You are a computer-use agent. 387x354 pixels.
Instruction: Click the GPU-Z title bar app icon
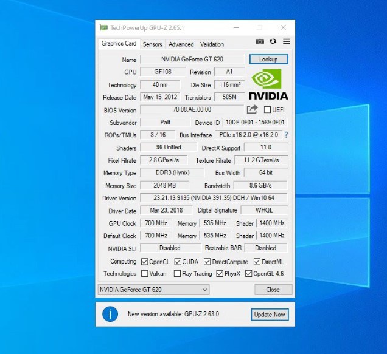point(103,27)
